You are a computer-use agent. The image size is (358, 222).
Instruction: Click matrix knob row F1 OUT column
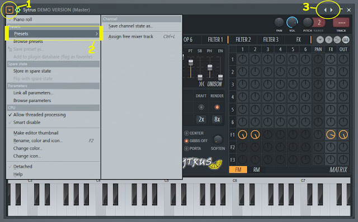point(343,135)
